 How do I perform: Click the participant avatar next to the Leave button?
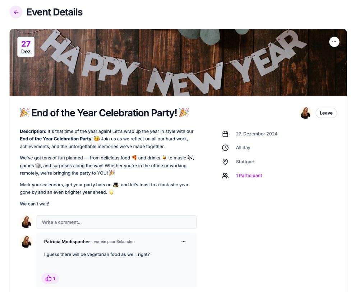pos(305,113)
